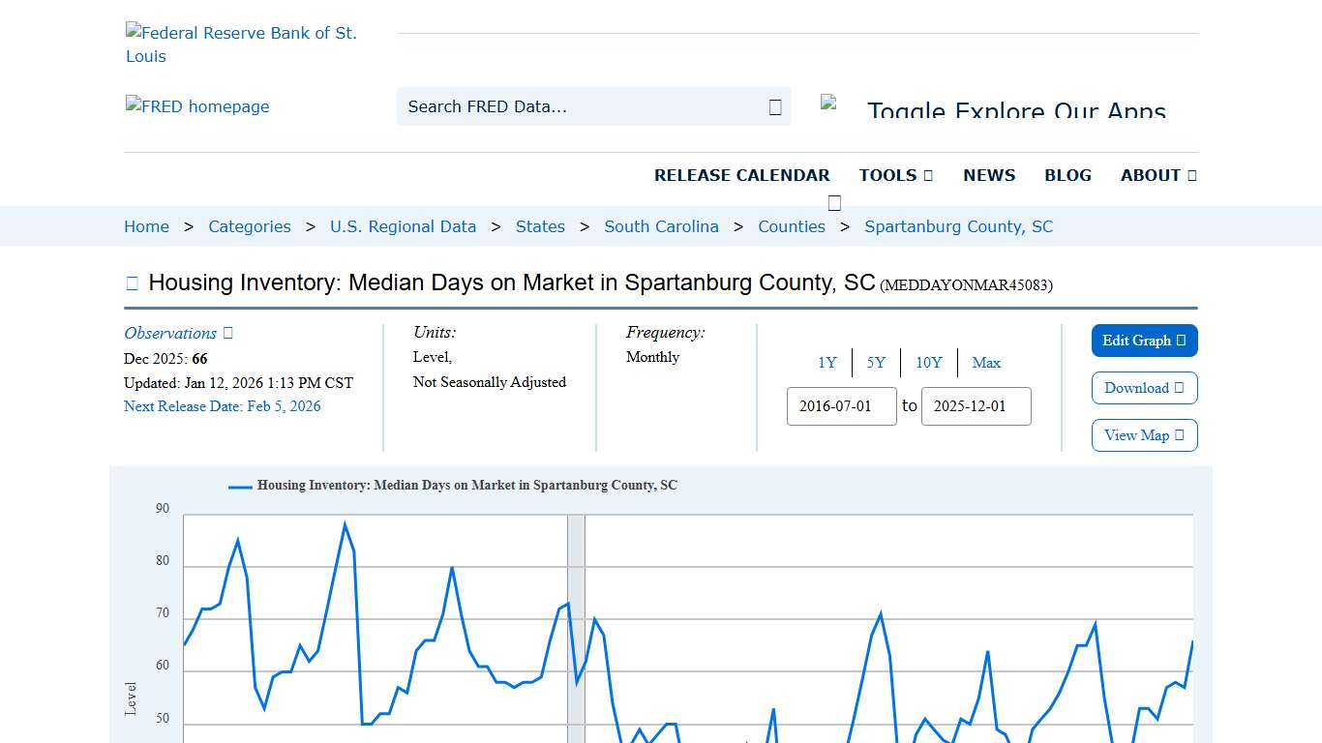
Task: Select the 1Y time range
Action: (x=827, y=363)
